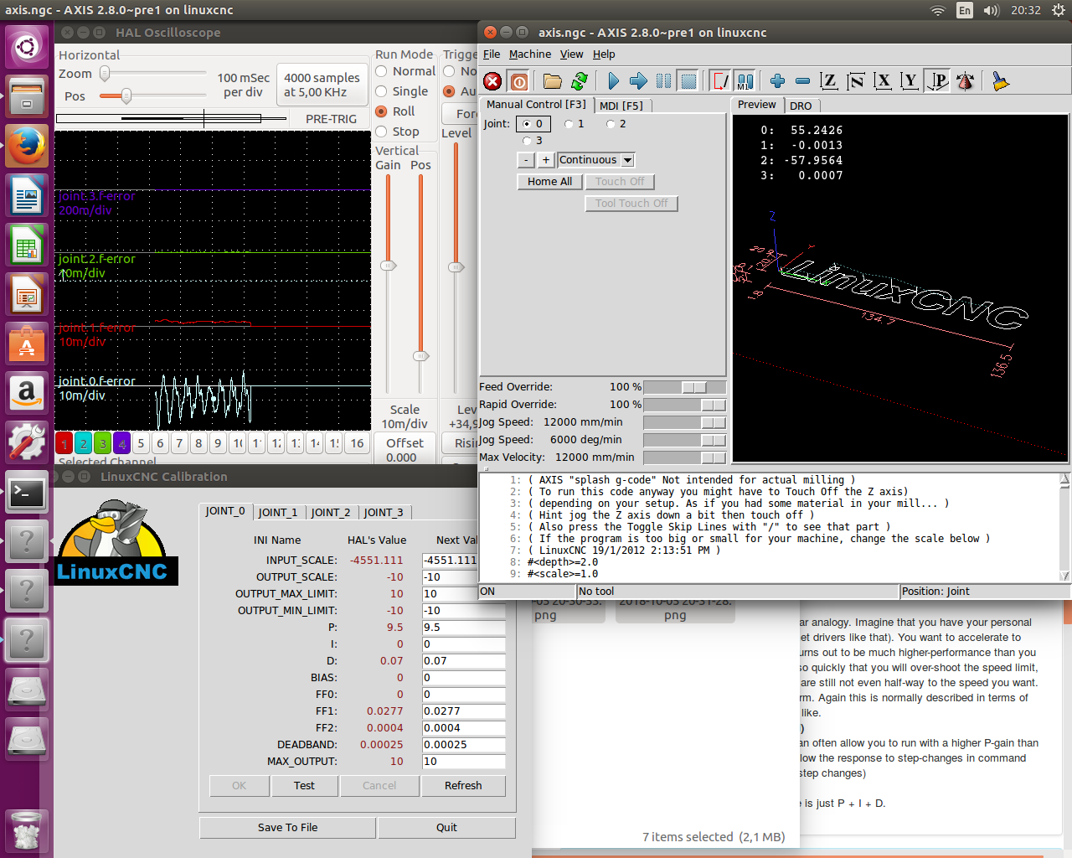Toggle skip lines with "/" icon

[720, 81]
